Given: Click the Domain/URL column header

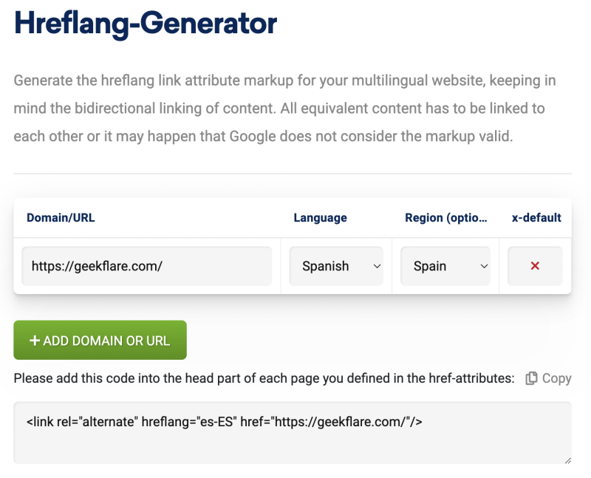Looking at the screenshot, I should [x=61, y=218].
